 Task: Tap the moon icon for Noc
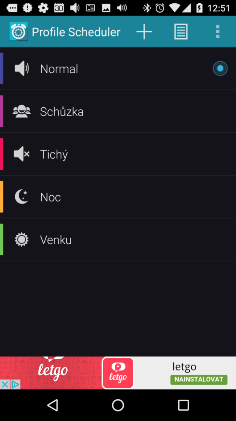coord(22,197)
